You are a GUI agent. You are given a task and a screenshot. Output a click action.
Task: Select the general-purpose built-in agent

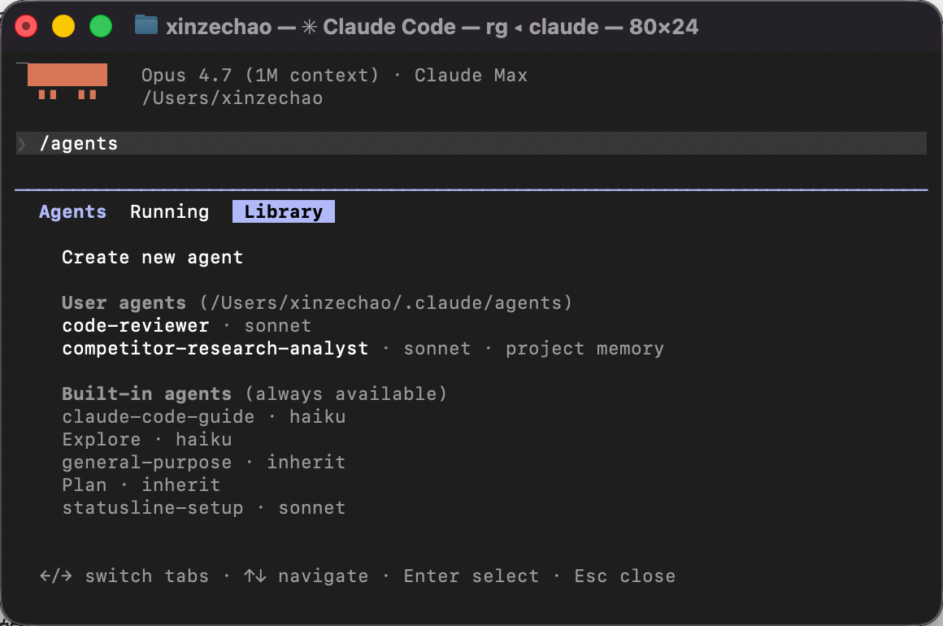point(147,463)
